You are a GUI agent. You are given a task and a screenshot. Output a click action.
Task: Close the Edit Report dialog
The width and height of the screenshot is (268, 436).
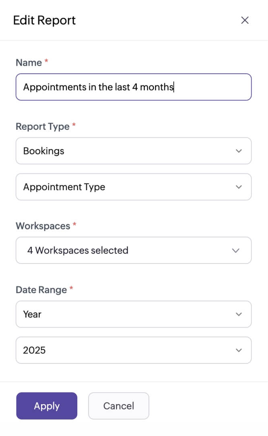[x=245, y=20]
